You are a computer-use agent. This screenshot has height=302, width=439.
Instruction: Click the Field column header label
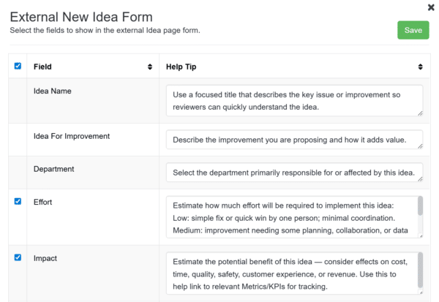pos(42,67)
